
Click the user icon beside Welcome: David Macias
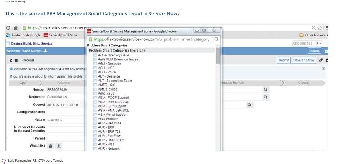click(x=45, y=51)
